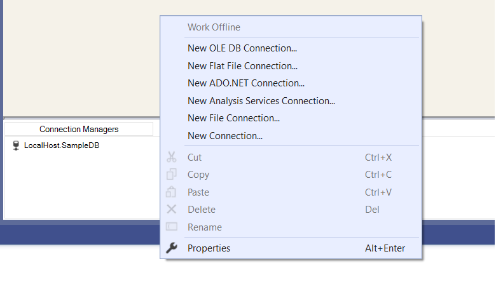Image resolution: width=496 pixels, height=282 pixels.
Task: Pick New Analysis Services Connection
Action: click(x=261, y=100)
